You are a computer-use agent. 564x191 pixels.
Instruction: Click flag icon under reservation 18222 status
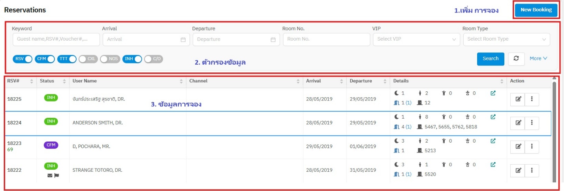coord(56,175)
